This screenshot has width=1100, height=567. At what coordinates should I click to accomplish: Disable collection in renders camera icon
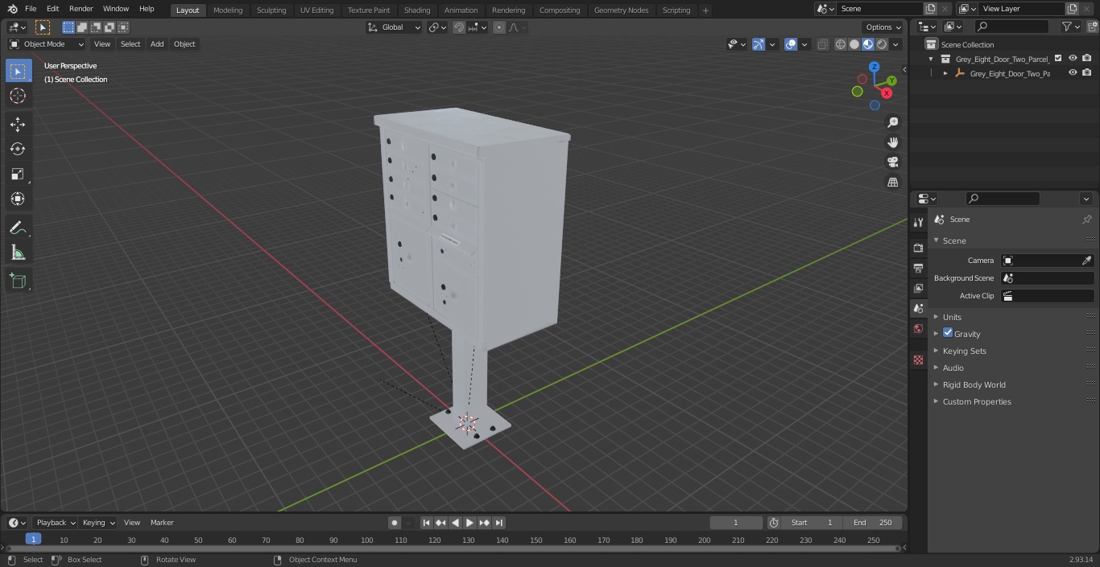click(x=1087, y=59)
